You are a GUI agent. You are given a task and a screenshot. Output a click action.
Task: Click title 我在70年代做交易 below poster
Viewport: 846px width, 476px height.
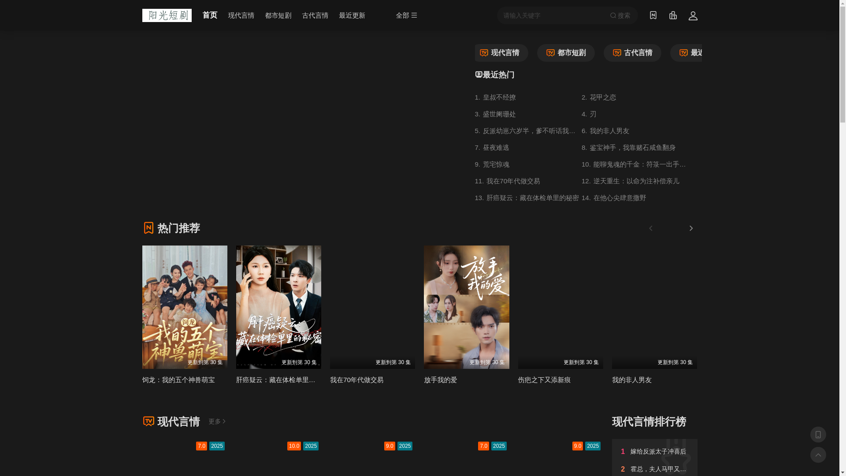click(357, 380)
